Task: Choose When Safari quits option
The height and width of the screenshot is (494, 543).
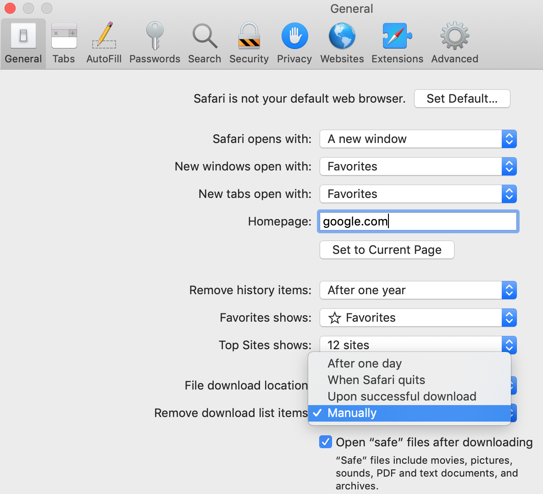Action: click(410, 380)
